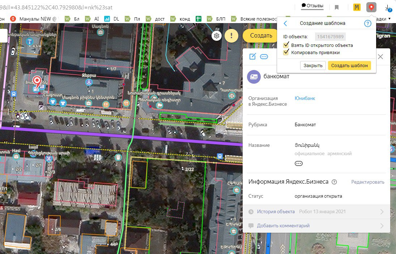Select the rightmost fork-and-knife restaurant icon
This screenshot has width=396, height=254.
pyautogui.click(x=126, y=103)
